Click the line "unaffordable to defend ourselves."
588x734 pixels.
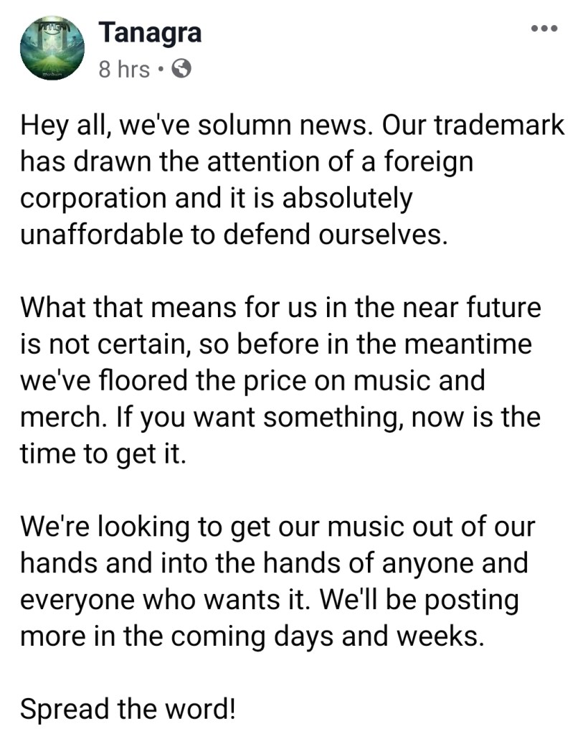(233, 235)
